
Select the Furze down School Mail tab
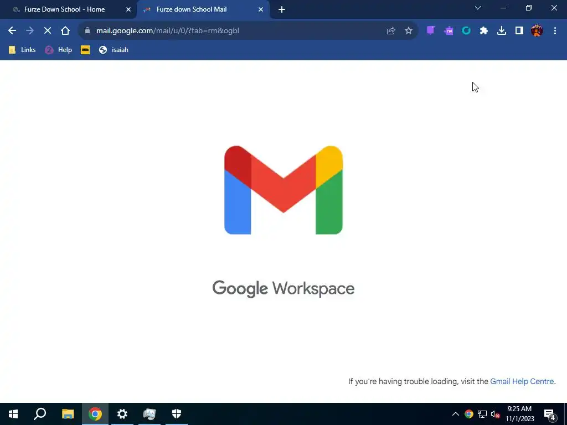tap(192, 9)
